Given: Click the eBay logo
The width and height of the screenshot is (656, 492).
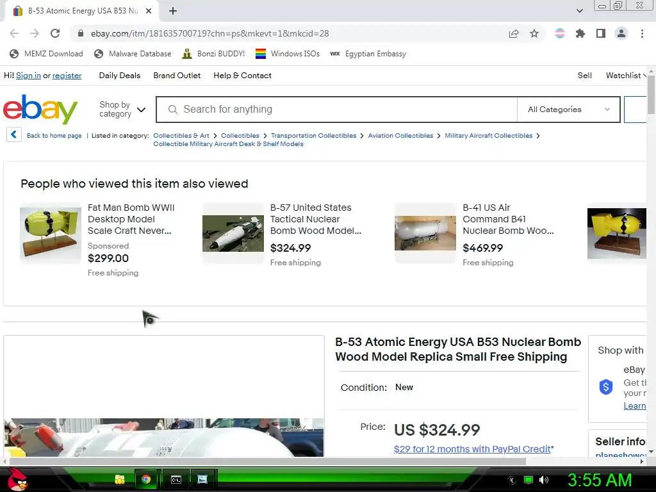Looking at the screenshot, I should point(40,109).
